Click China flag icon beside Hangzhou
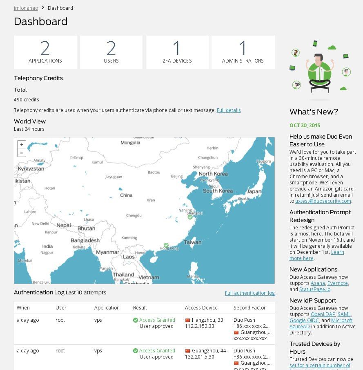Screen dimensions: 363x370 [x=187, y=320]
